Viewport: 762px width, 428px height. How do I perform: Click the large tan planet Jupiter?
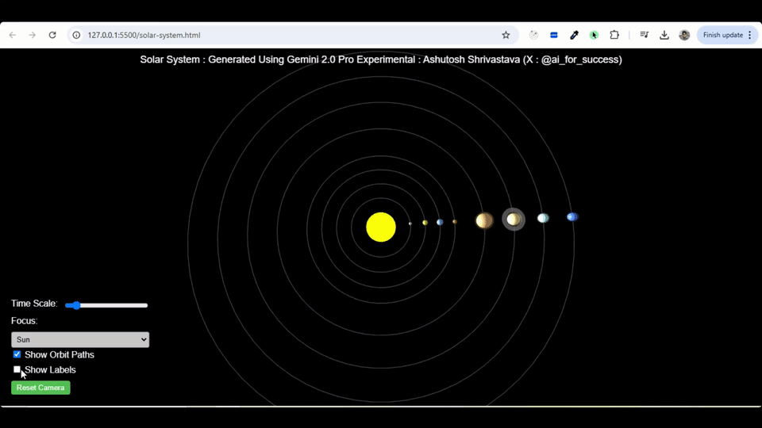(484, 220)
